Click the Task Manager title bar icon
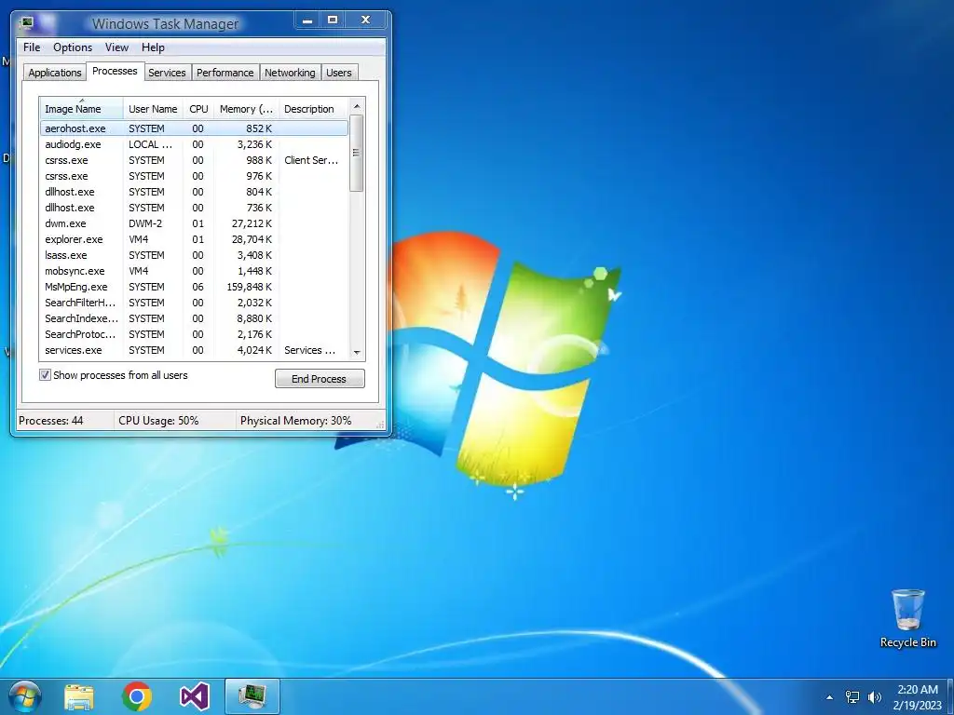 click(27, 23)
